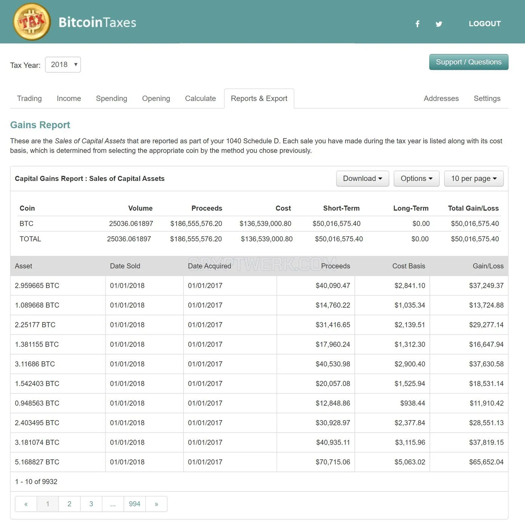Click the Gains Report heading
Viewport: 525px width, 528px height.
click(40, 125)
